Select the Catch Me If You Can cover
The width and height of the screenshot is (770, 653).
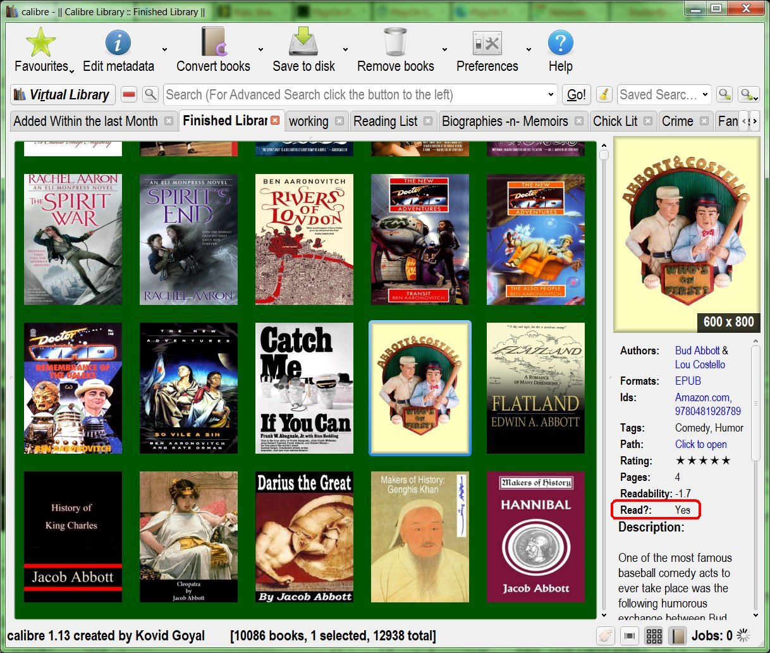[304, 389]
